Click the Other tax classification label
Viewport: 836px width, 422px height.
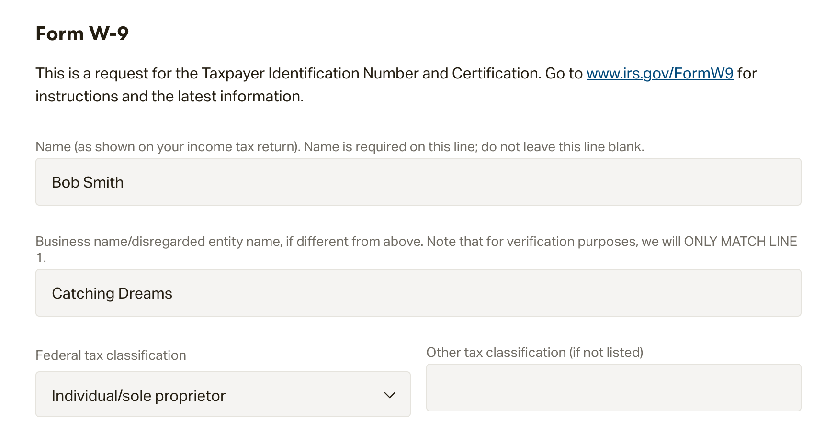pyautogui.click(x=535, y=352)
